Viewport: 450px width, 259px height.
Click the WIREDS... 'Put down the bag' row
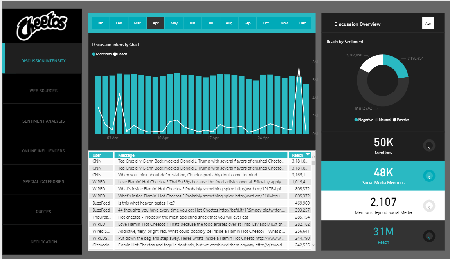click(x=200, y=238)
